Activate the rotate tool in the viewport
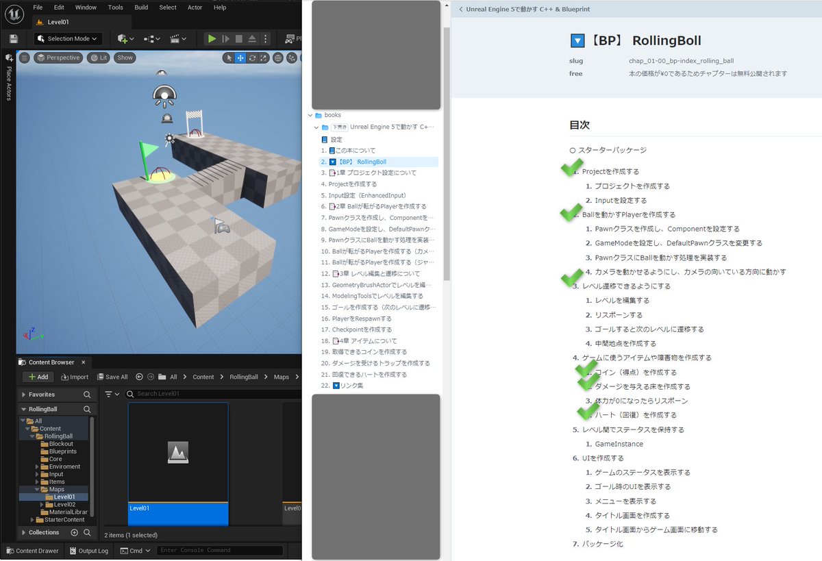 253,58
